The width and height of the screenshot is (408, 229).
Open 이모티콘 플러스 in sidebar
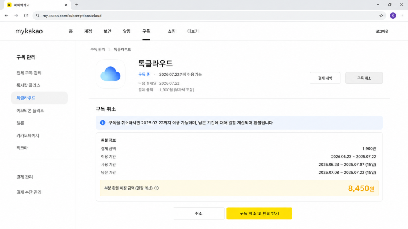30,111
